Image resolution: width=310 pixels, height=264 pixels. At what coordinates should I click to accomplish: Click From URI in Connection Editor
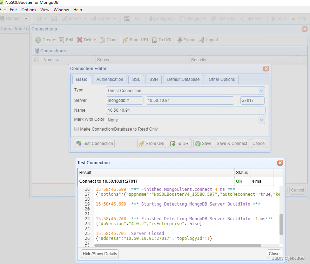[152, 144]
